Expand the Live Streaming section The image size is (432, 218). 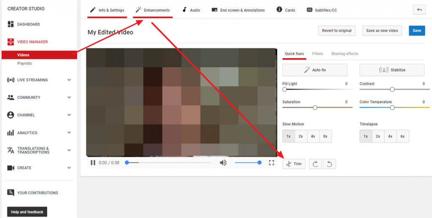pos(69,80)
